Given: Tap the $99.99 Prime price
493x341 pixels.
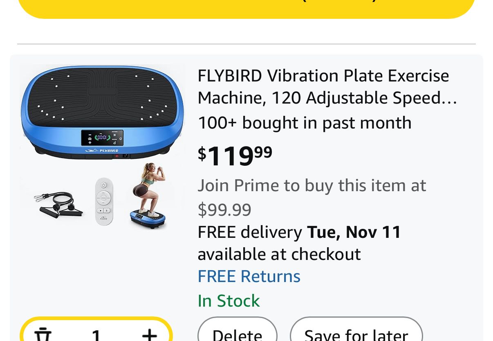Looking at the screenshot, I should pos(224,210).
